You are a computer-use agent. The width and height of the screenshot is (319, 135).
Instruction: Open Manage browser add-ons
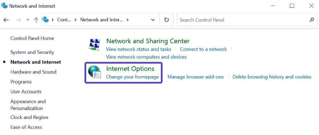click(x=195, y=77)
